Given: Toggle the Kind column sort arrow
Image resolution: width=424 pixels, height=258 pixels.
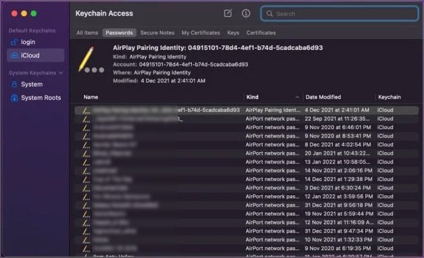Looking at the screenshot, I should click(297, 97).
